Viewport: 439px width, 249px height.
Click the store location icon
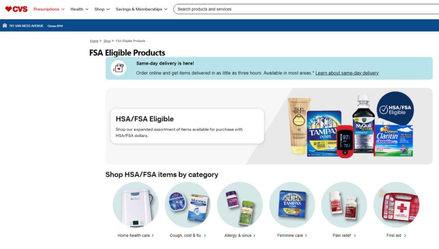click(5, 26)
